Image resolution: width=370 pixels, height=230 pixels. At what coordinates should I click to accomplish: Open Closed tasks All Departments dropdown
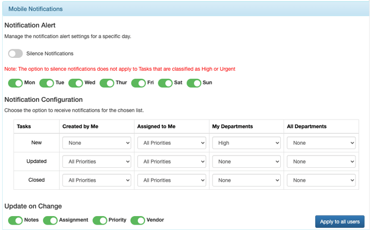click(x=321, y=180)
